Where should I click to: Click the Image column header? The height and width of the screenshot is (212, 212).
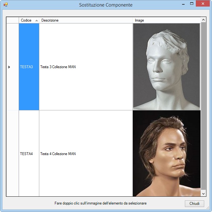(167, 20)
